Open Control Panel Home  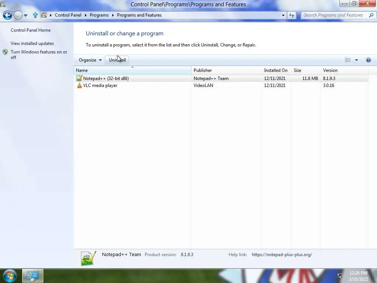tap(31, 30)
